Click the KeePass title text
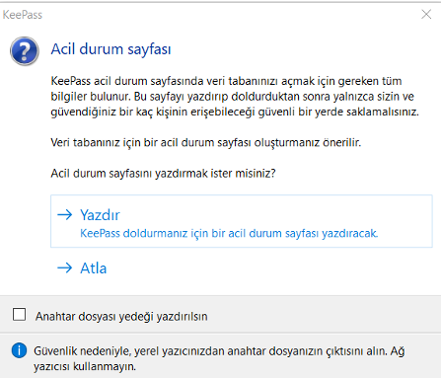This screenshot has height=379, width=442. pyautogui.click(x=23, y=15)
